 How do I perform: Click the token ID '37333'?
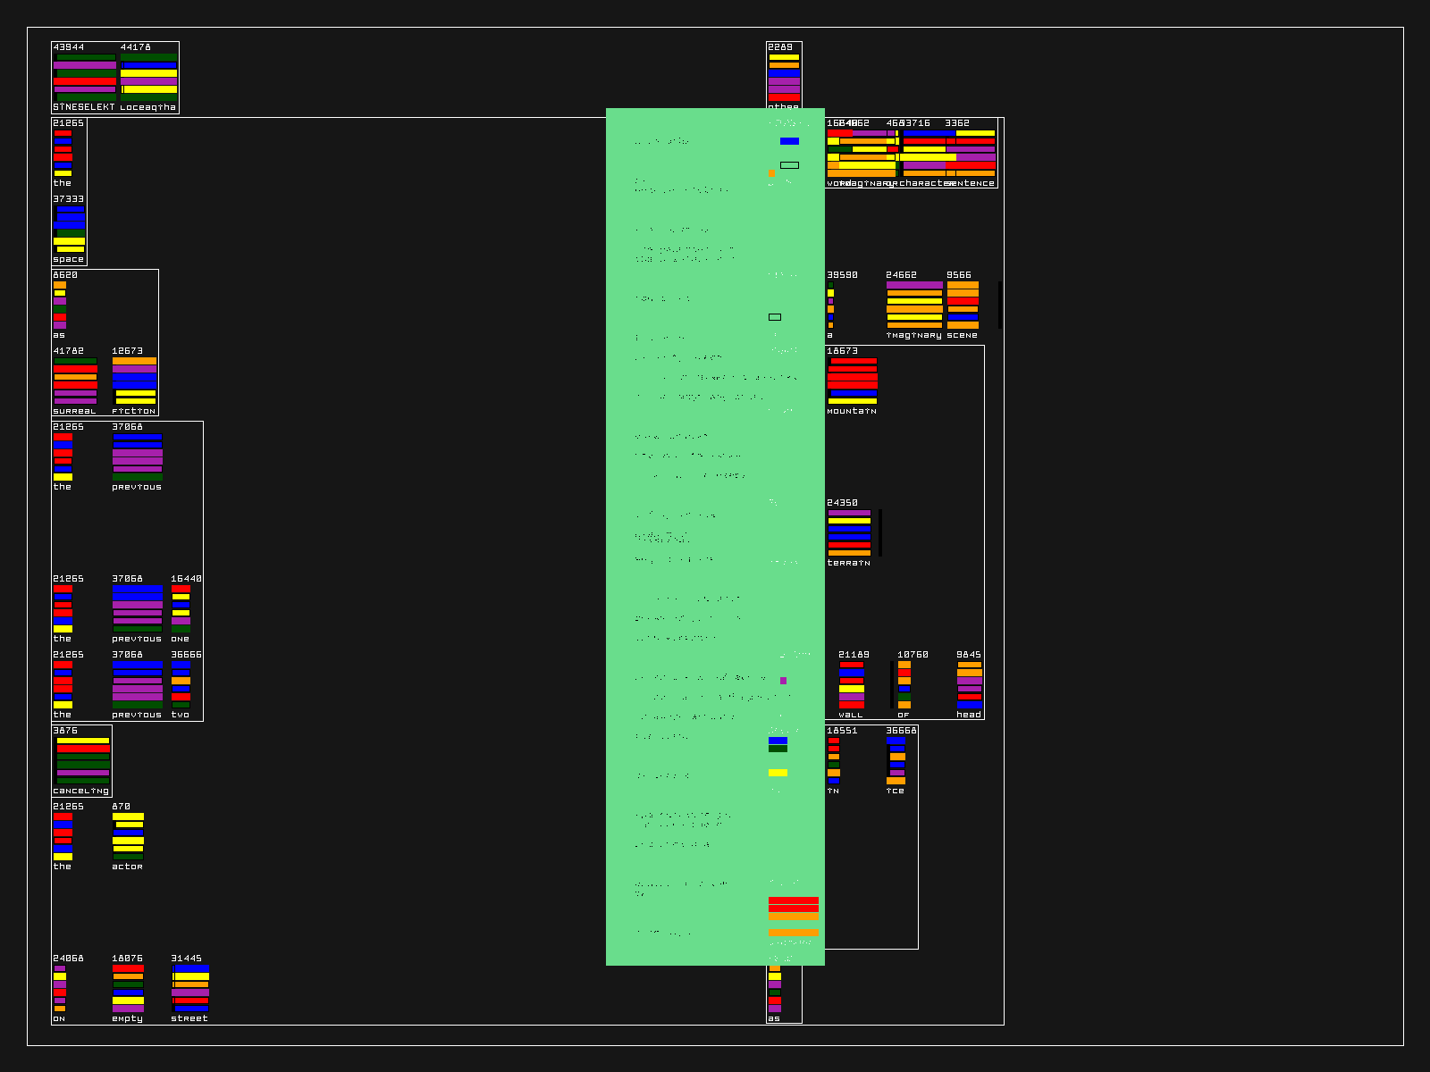pyautogui.click(x=69, y=199)
